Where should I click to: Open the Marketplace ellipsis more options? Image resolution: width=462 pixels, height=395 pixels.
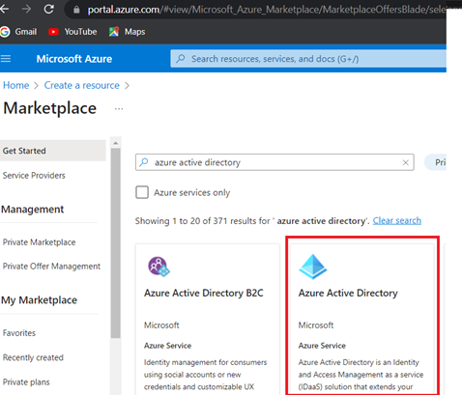119,109
